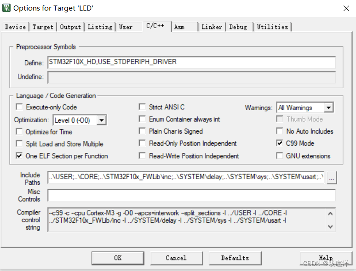Enable Split Load and Store Multiple
The image size is (356, 271).
pyautogui.click(x=19, y=144)
